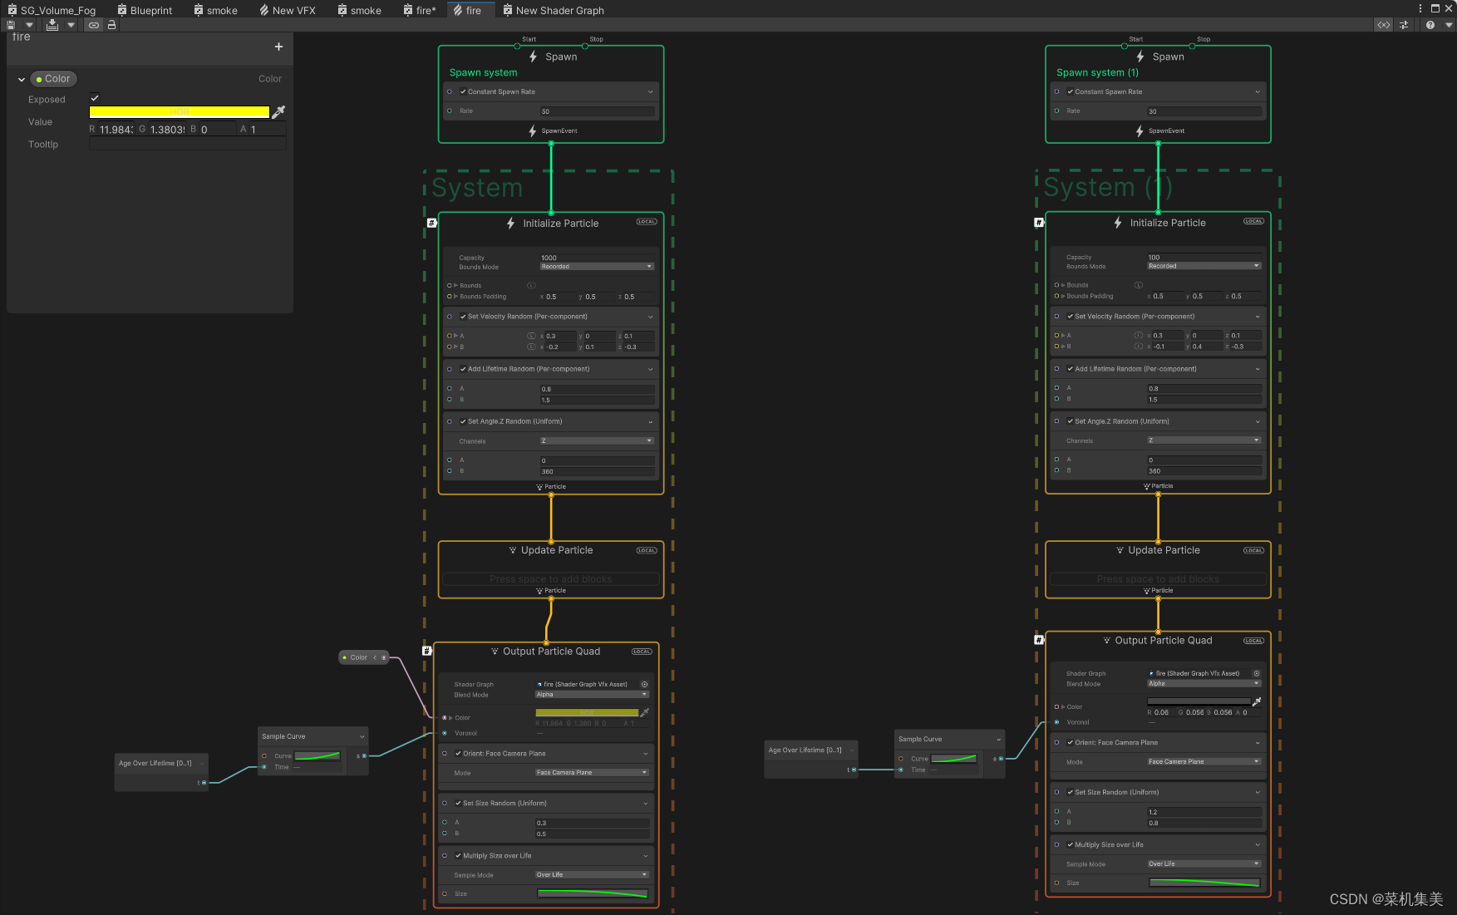Open the Blend Mode dropdown showing Alpha
Image resolution: width=1457 pixels, height=915 pixels.
pos(591,694)
